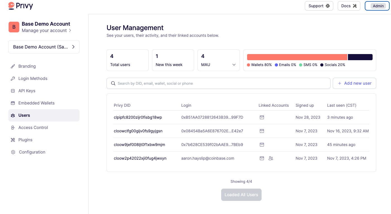This screenshot has width=391, height=214.
Task: Select user cloow2p42022xji0fug4jwxyn
Action: coord(140,158)
